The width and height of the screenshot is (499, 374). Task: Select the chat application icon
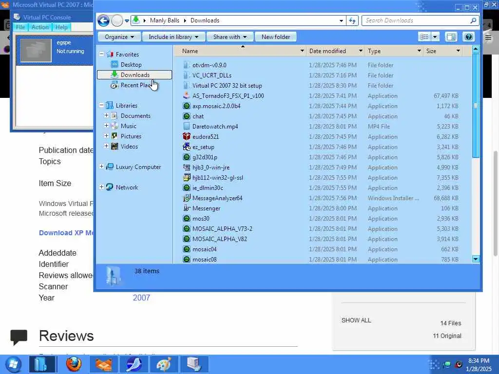187,116
